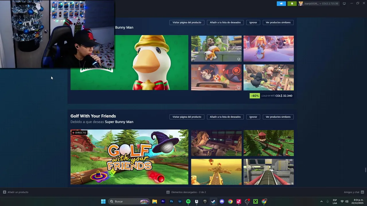The height and width of the screenshot is (206, 367).
Task: Open Minecraft creeper icon in taskbar
Action: (255, 201)
